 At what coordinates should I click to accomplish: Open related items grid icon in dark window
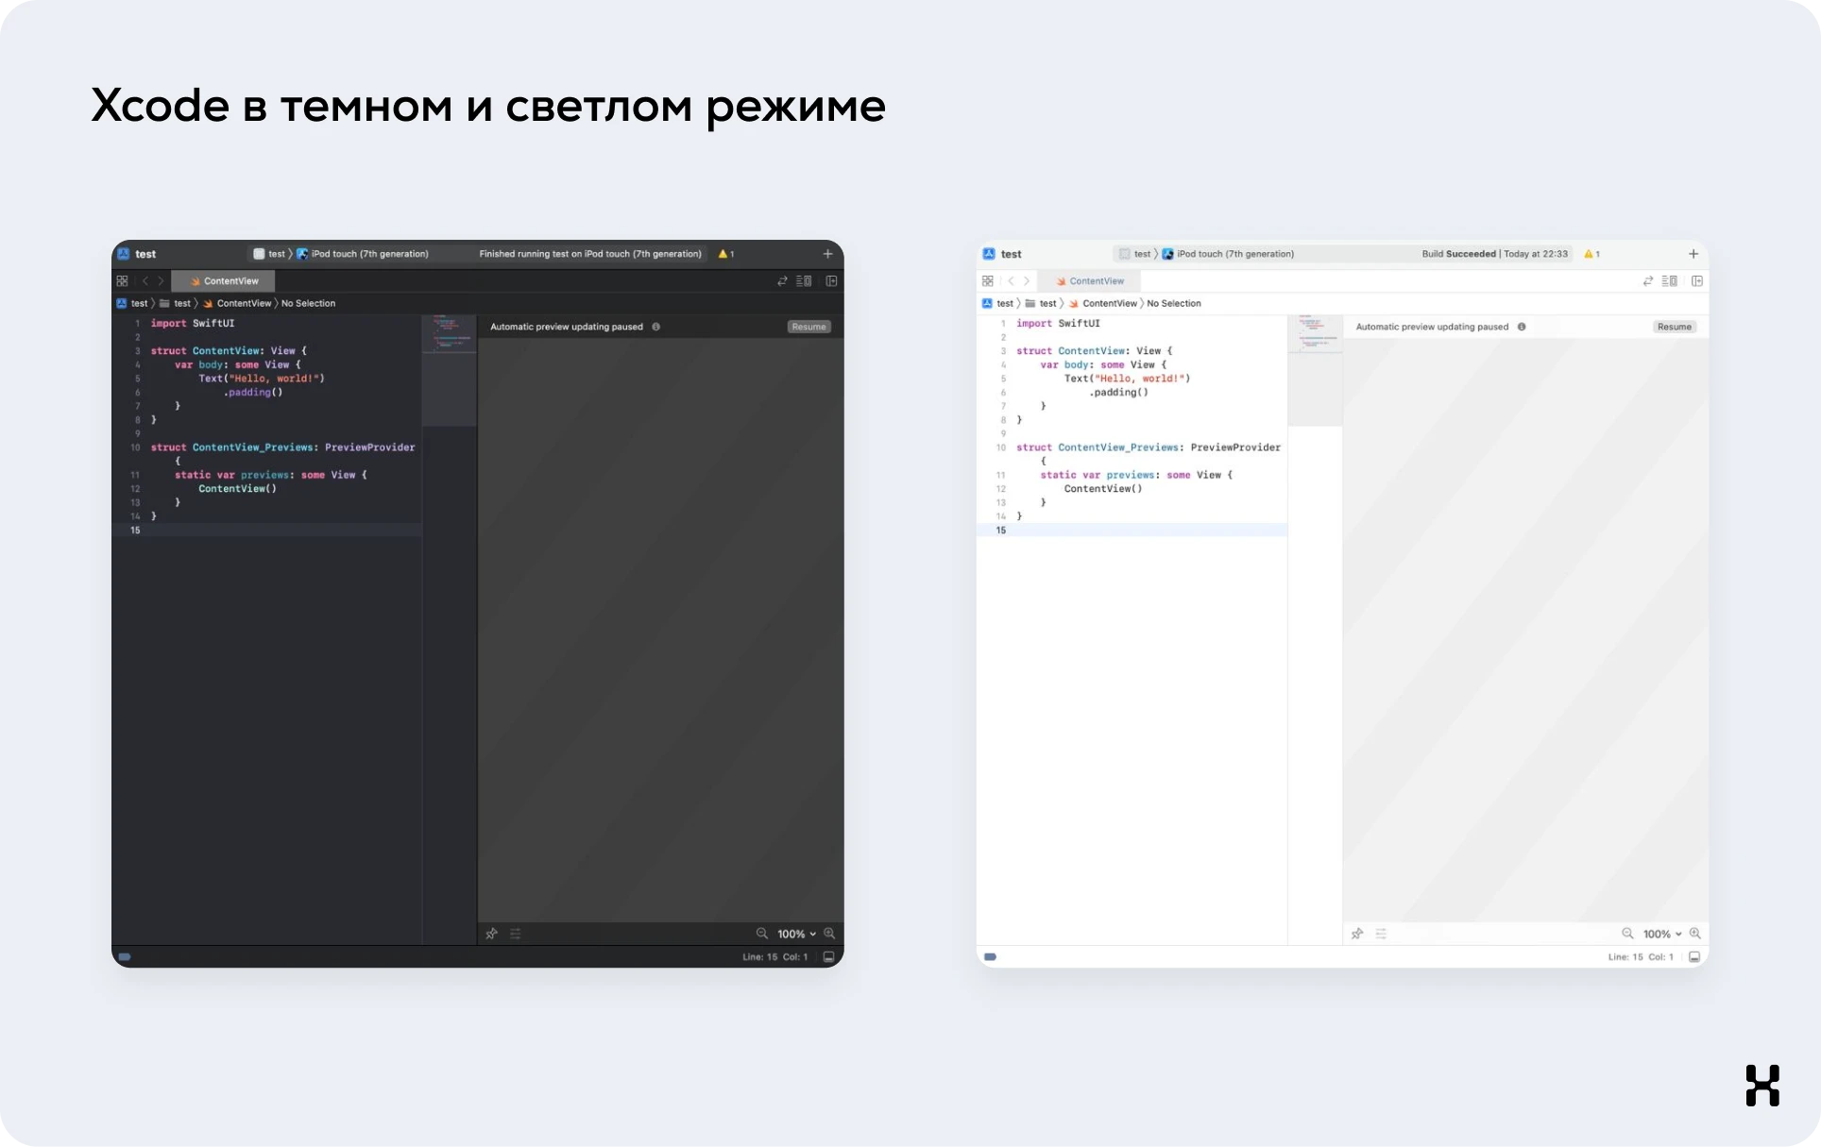pyautogui.click(x=122, y=281)
